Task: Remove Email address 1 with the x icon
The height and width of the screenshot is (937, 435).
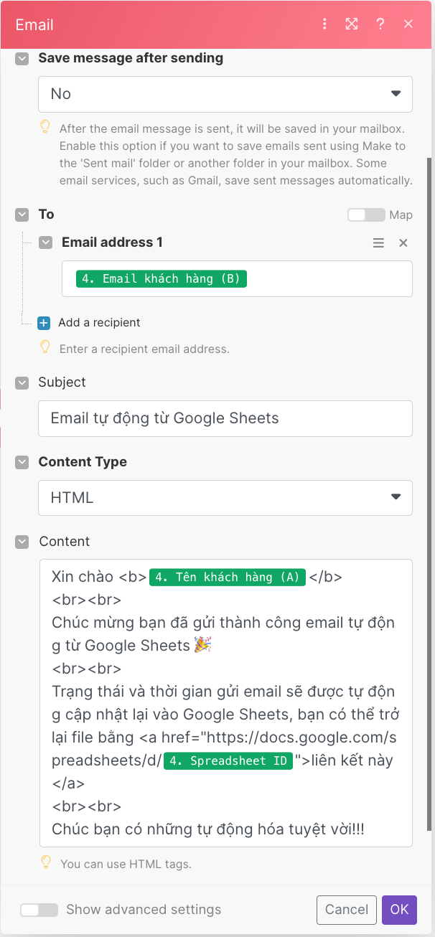Action: click(403, 243)
